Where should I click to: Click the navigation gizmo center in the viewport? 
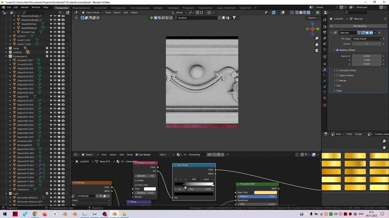(312, 29)
